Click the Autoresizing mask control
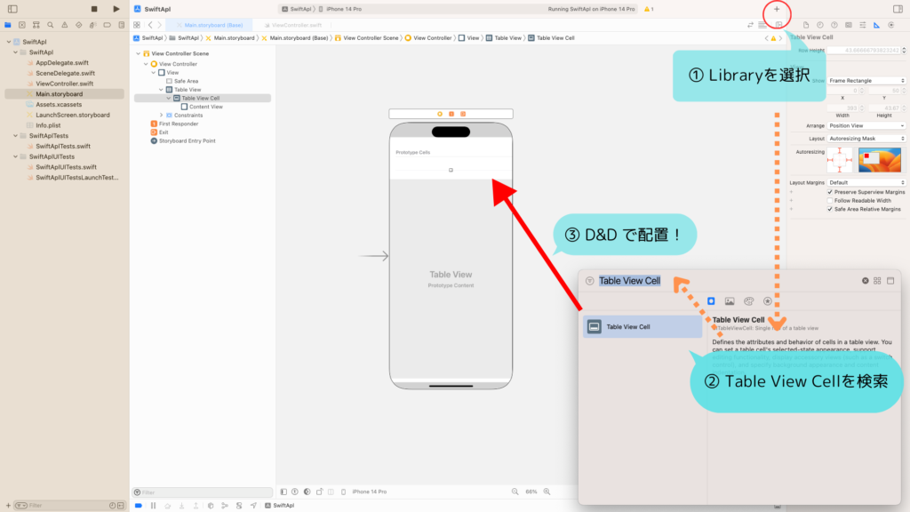Image resolution: width=910 pixels, height=512 pixels. [839, 160]
